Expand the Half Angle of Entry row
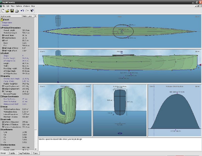The height and width of the screenshot is (156, 202). [x=3, y=48]
